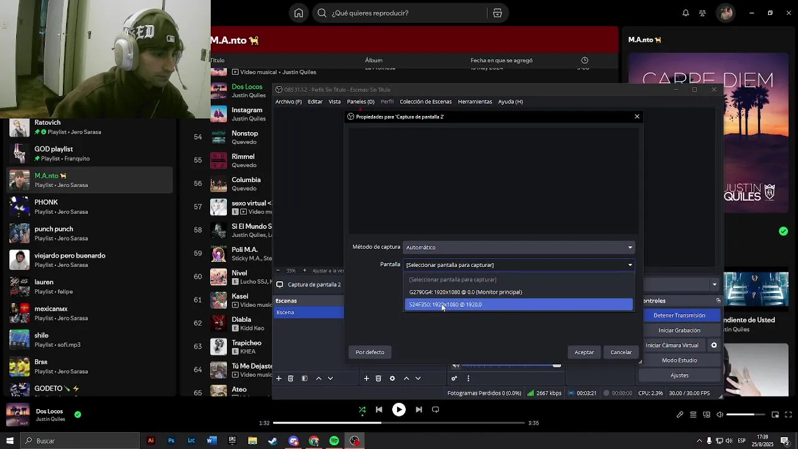This screenshot has height=449, width=798.
Task: Select the placeholder Seleccionar pantalla option
Action: pyautogui.click(x=519, y=279)
